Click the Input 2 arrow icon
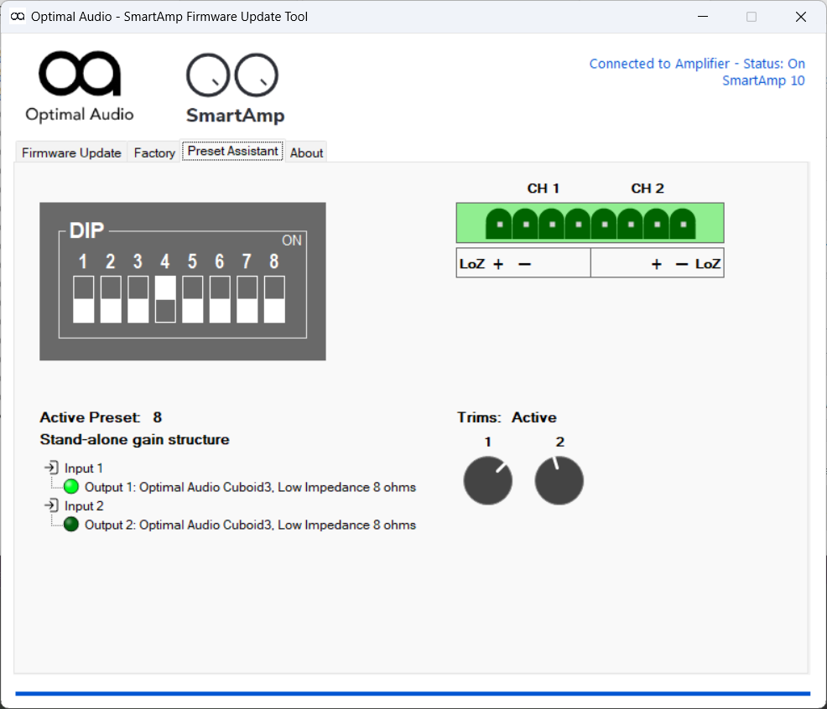 pos(51,505)
